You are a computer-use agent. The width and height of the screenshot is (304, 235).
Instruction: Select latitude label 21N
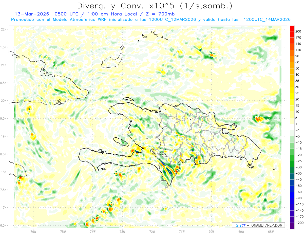(x=4, y=65)
